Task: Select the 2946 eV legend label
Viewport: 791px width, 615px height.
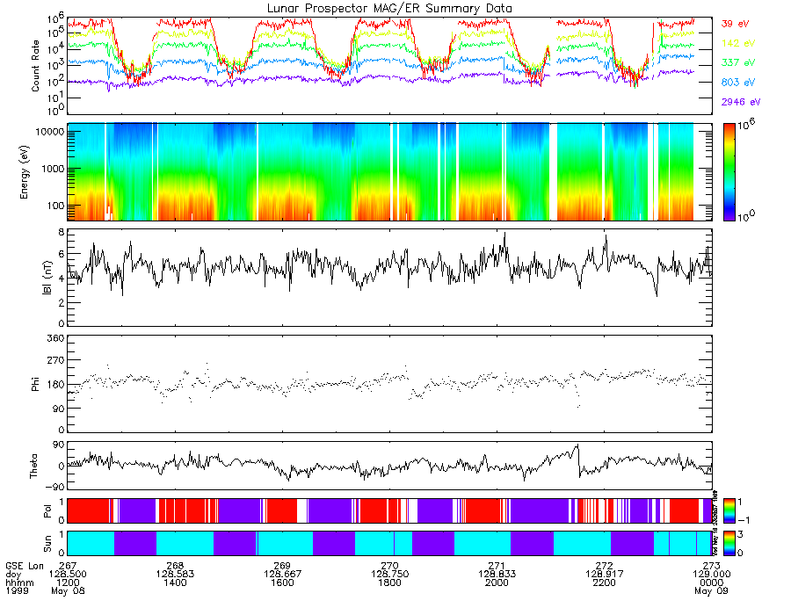Action: [x=741, y=102]
